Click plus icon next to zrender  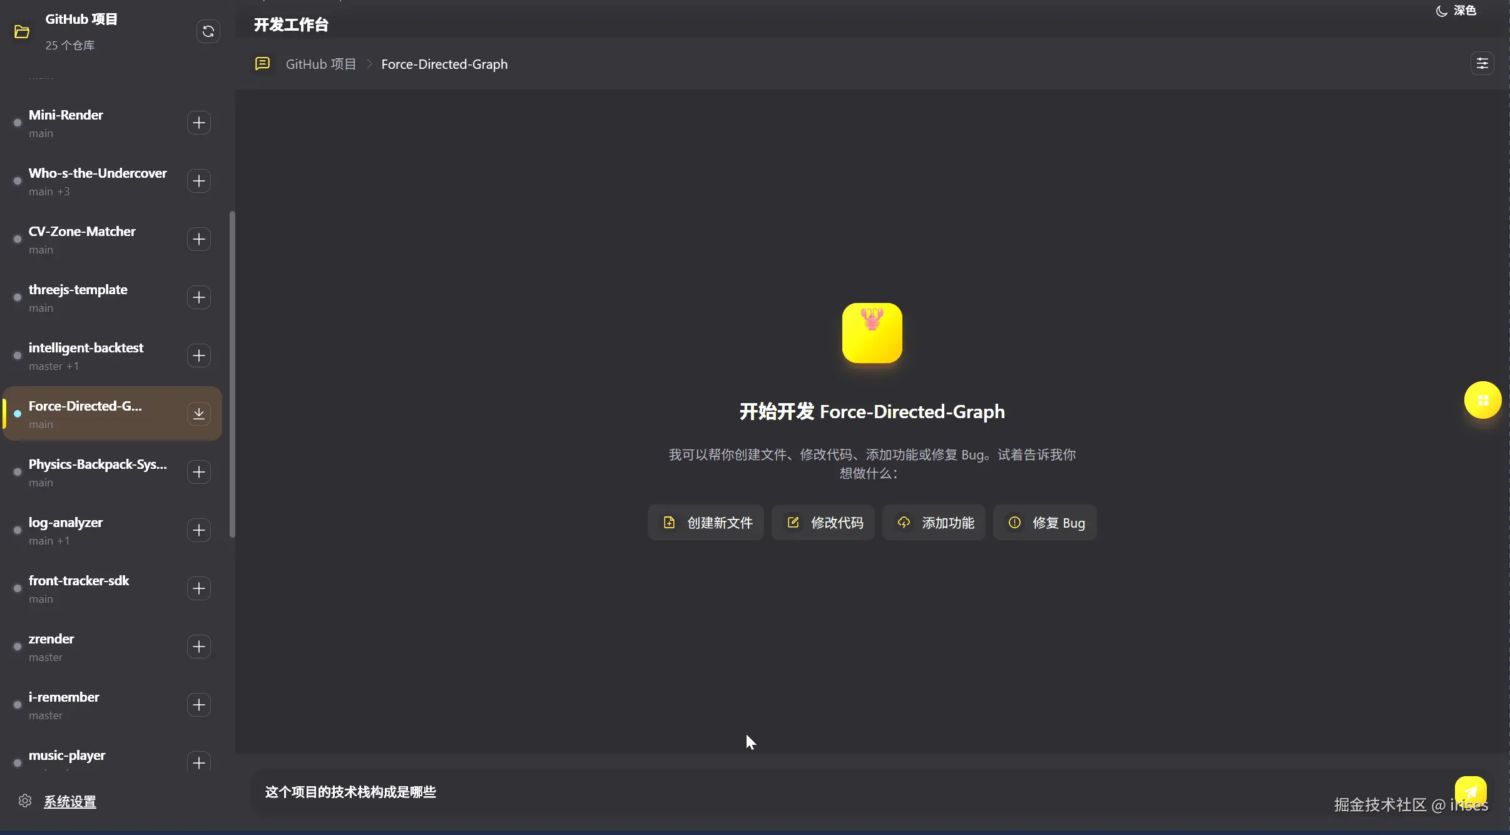[199, 647]
